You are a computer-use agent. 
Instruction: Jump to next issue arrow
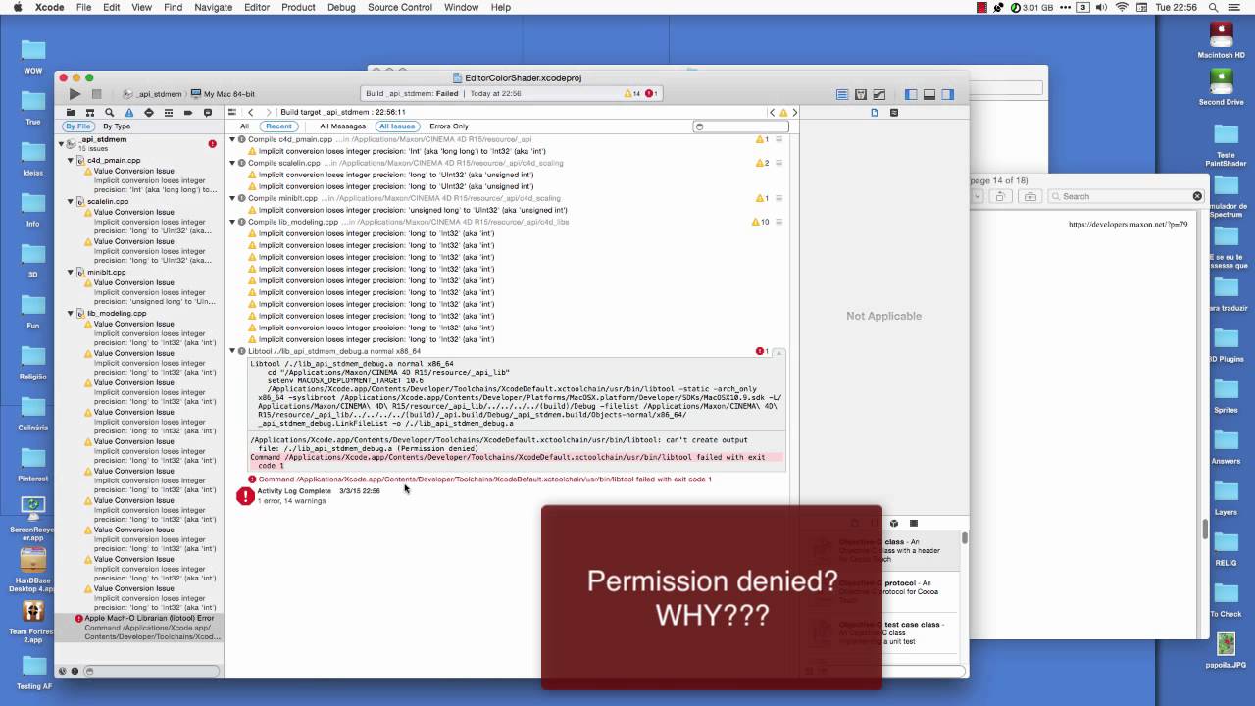pyautogui.click(x=794, y=113)
